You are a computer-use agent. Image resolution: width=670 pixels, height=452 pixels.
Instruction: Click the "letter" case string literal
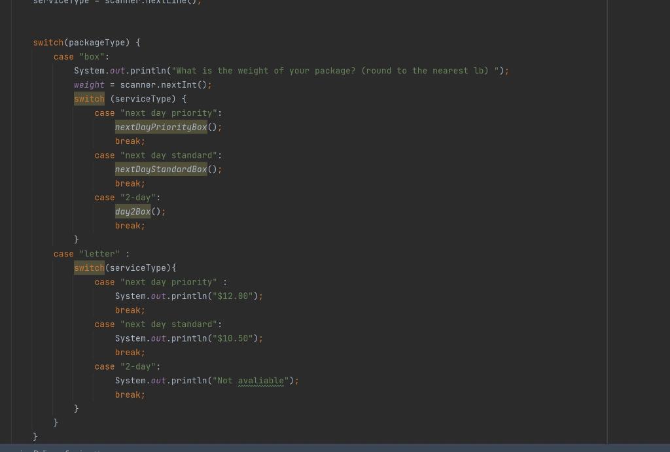tap(99, 254)
